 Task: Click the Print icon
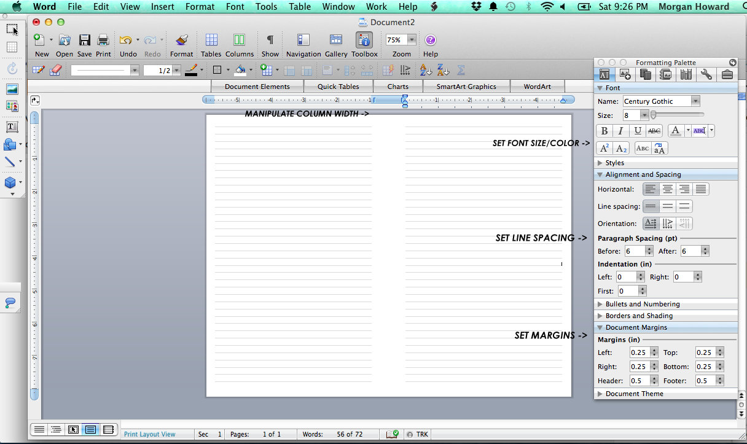(103, 40)
